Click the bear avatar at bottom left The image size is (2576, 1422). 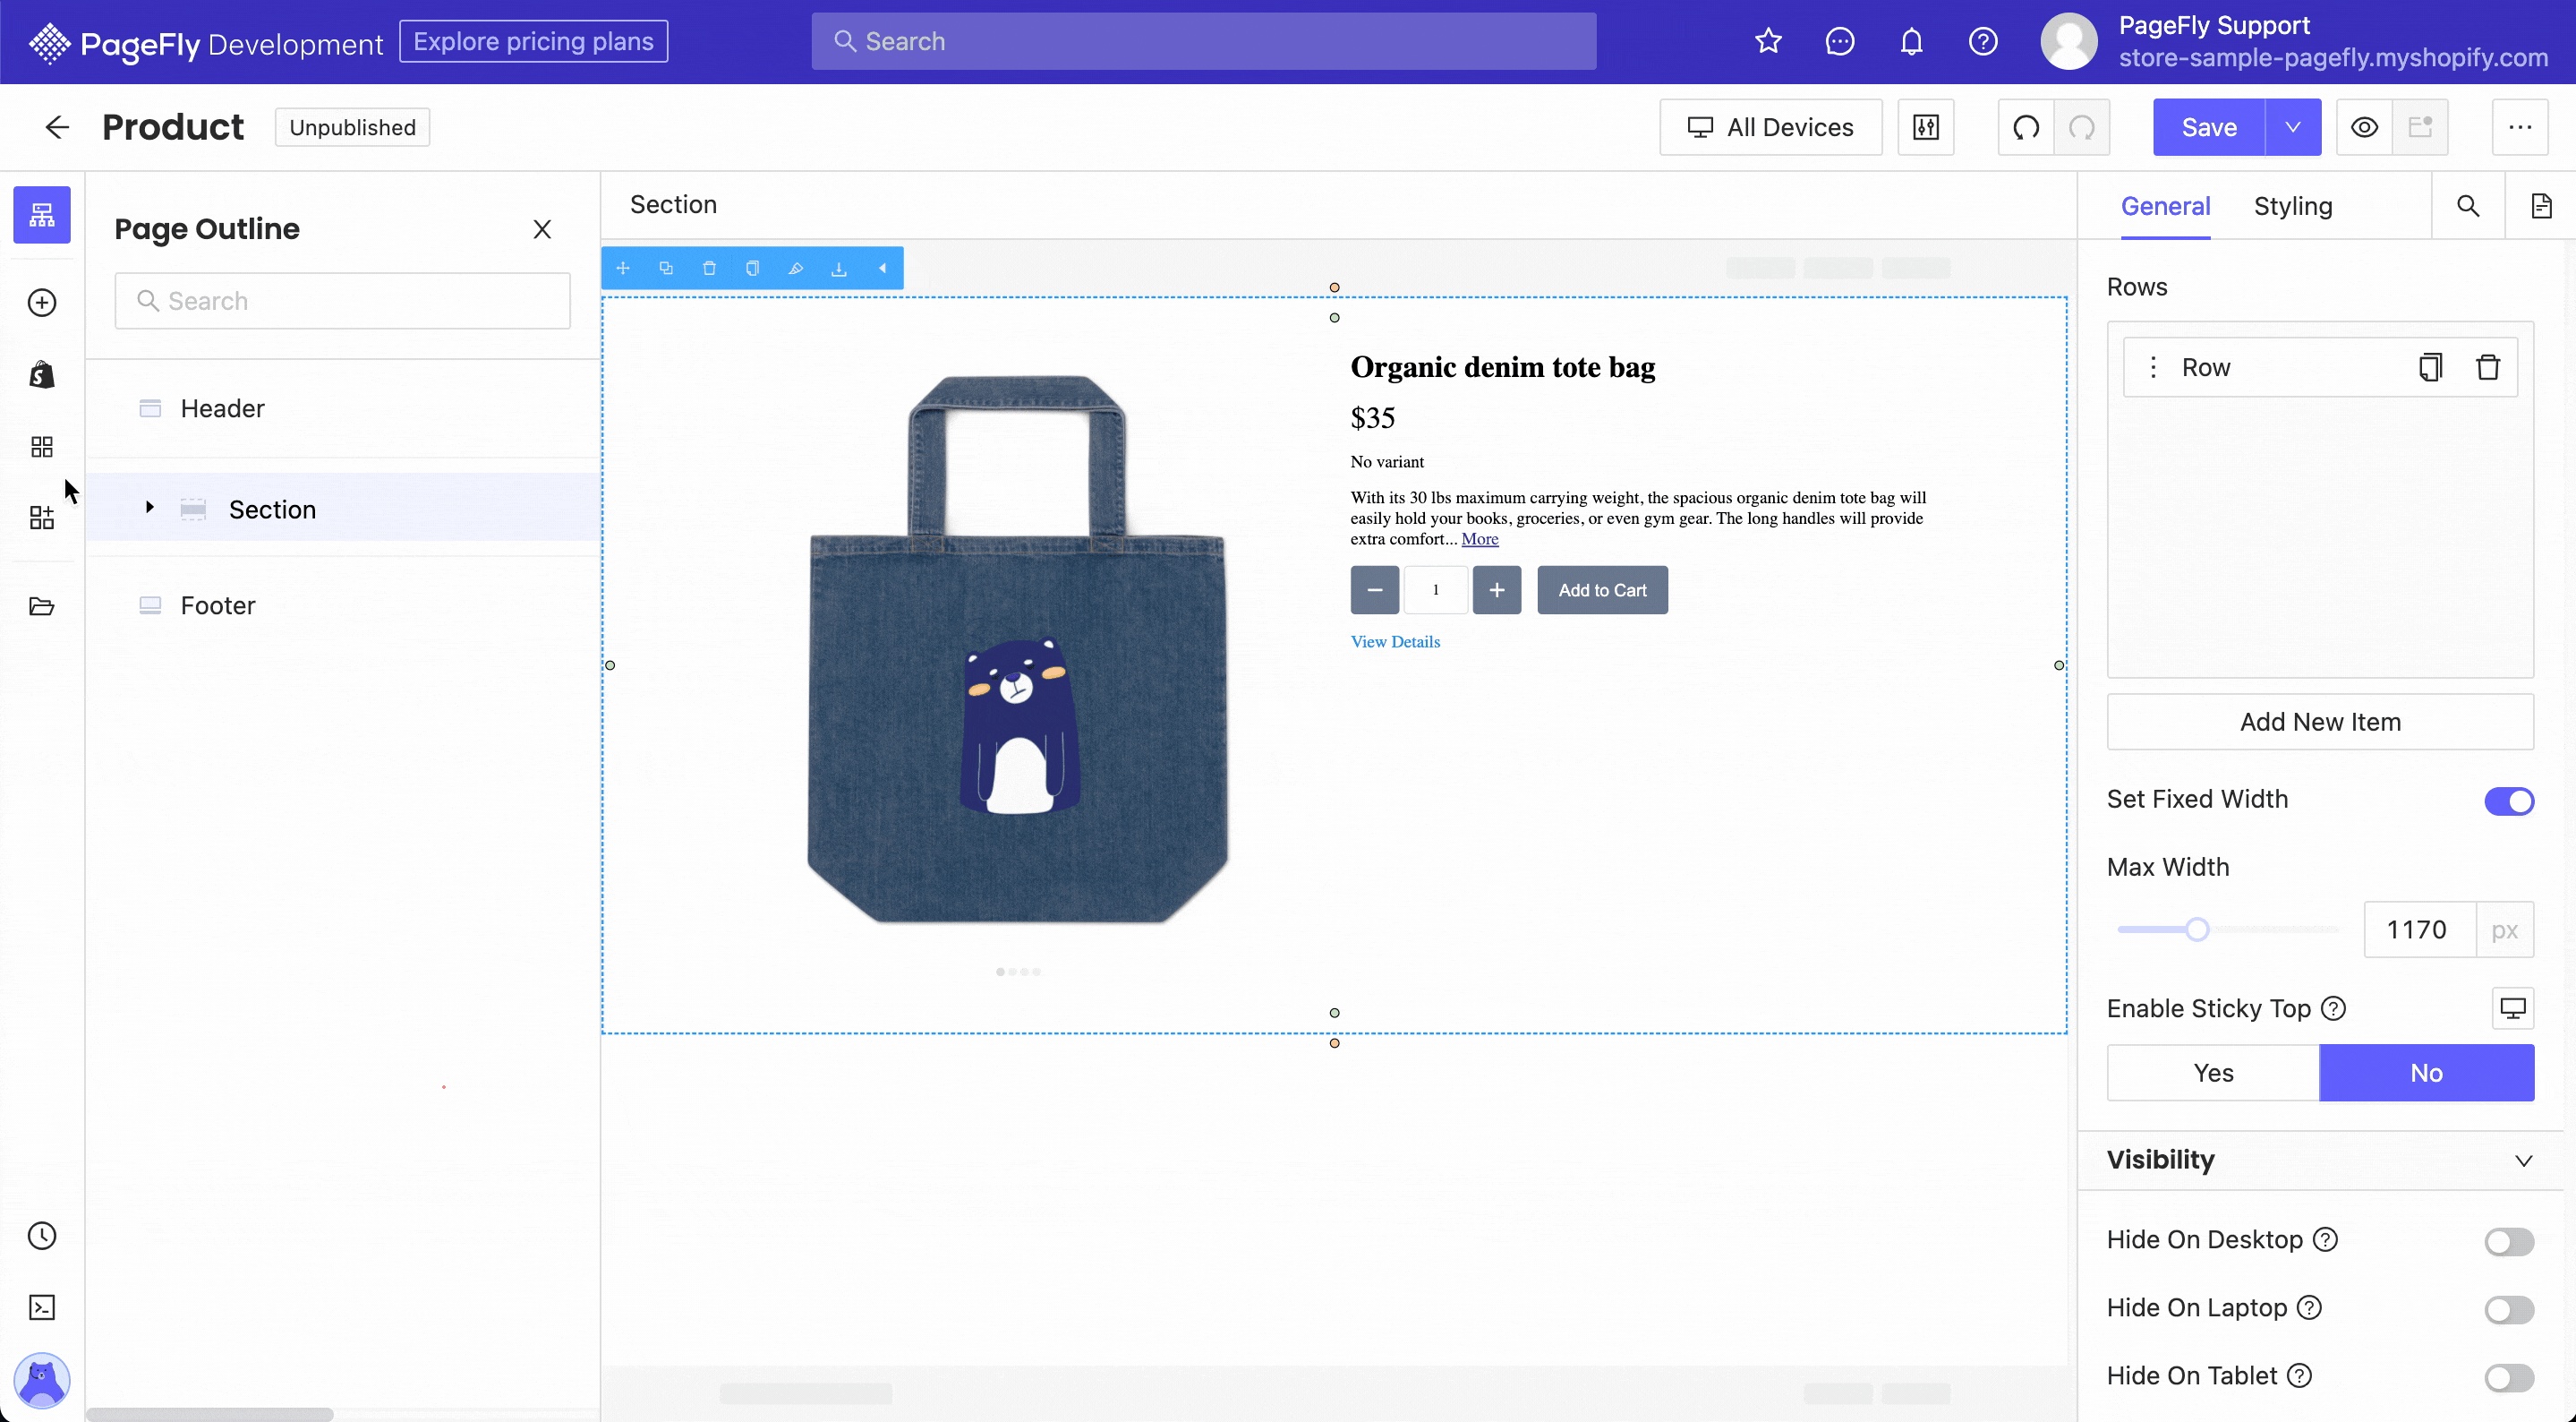click(x=42, y=1381)
